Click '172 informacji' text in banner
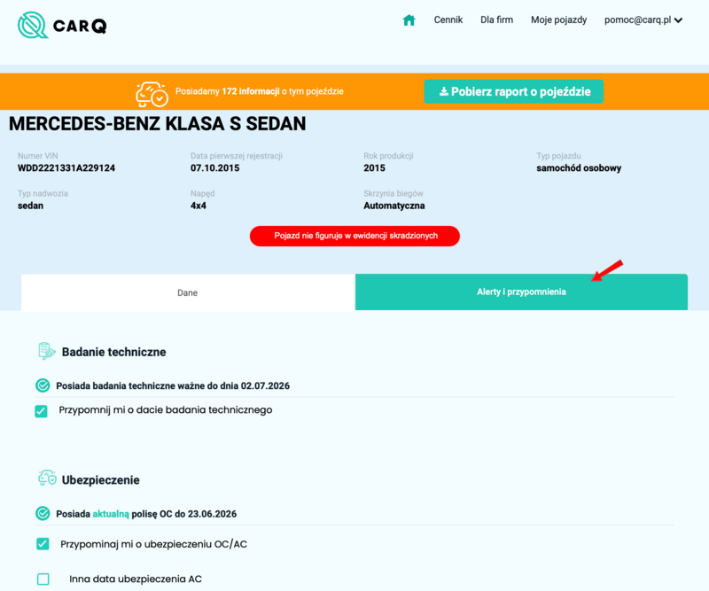 click(x=251, y=91)
